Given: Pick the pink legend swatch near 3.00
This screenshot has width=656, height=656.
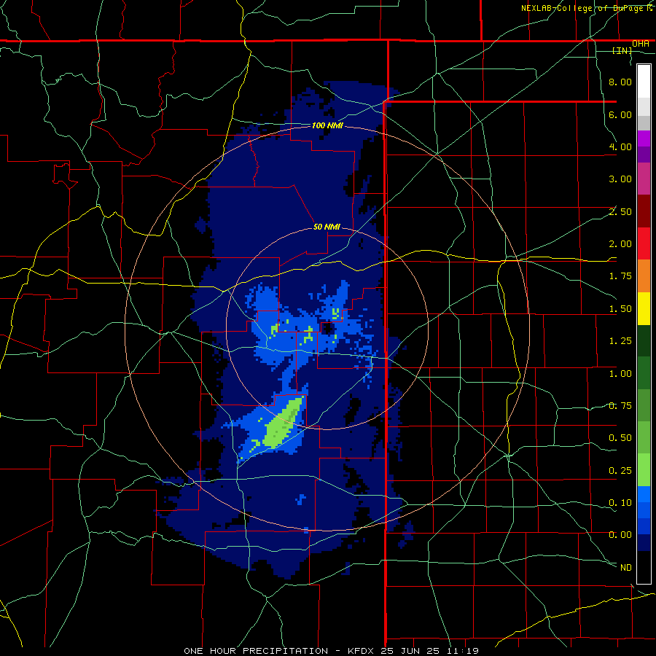Looking at the screenshot, I should 644,179.
